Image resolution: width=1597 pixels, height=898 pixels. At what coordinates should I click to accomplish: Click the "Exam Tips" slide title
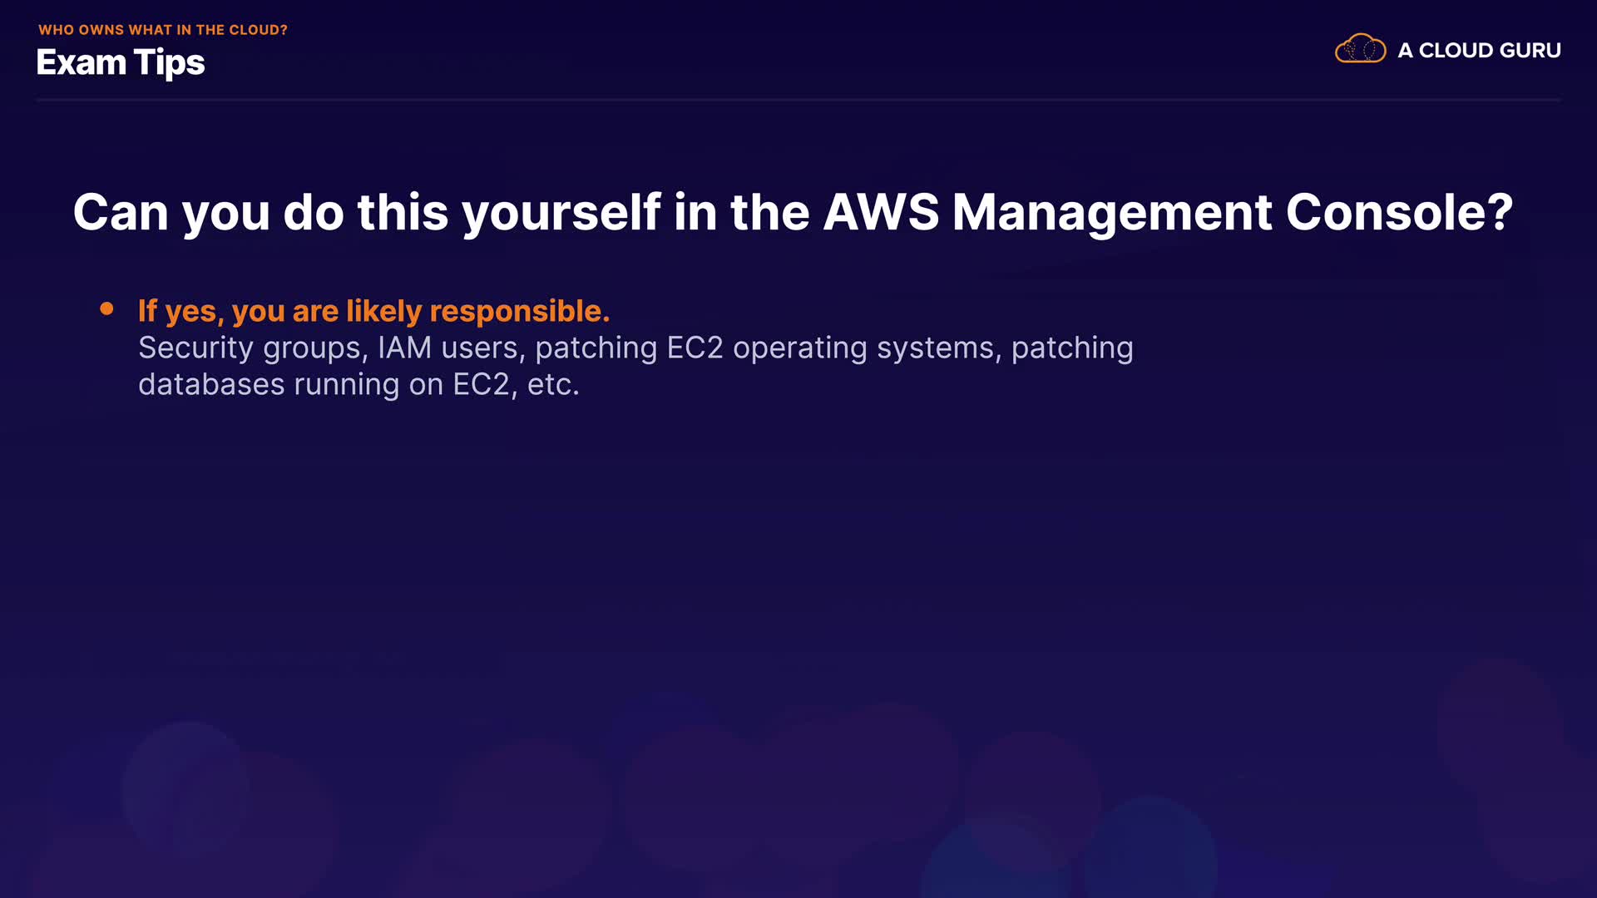[121, 63]
